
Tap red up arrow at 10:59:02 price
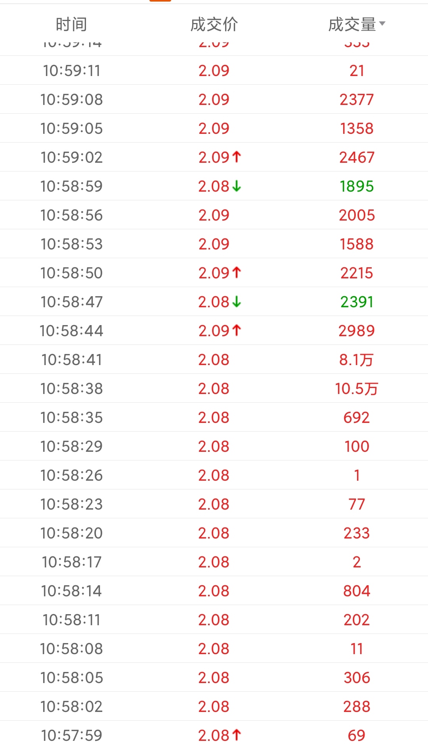[x=237, y=157]
